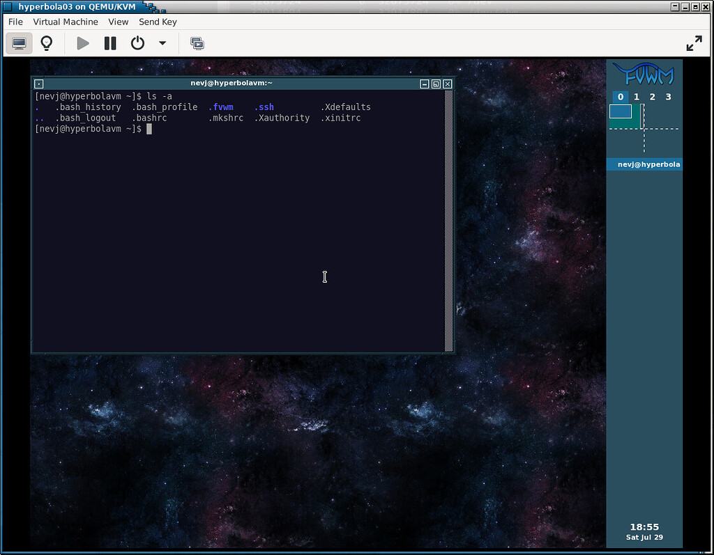Switch to desktop page 1 in pager
This screenshot has width=714, height=555.
[635, 97]
